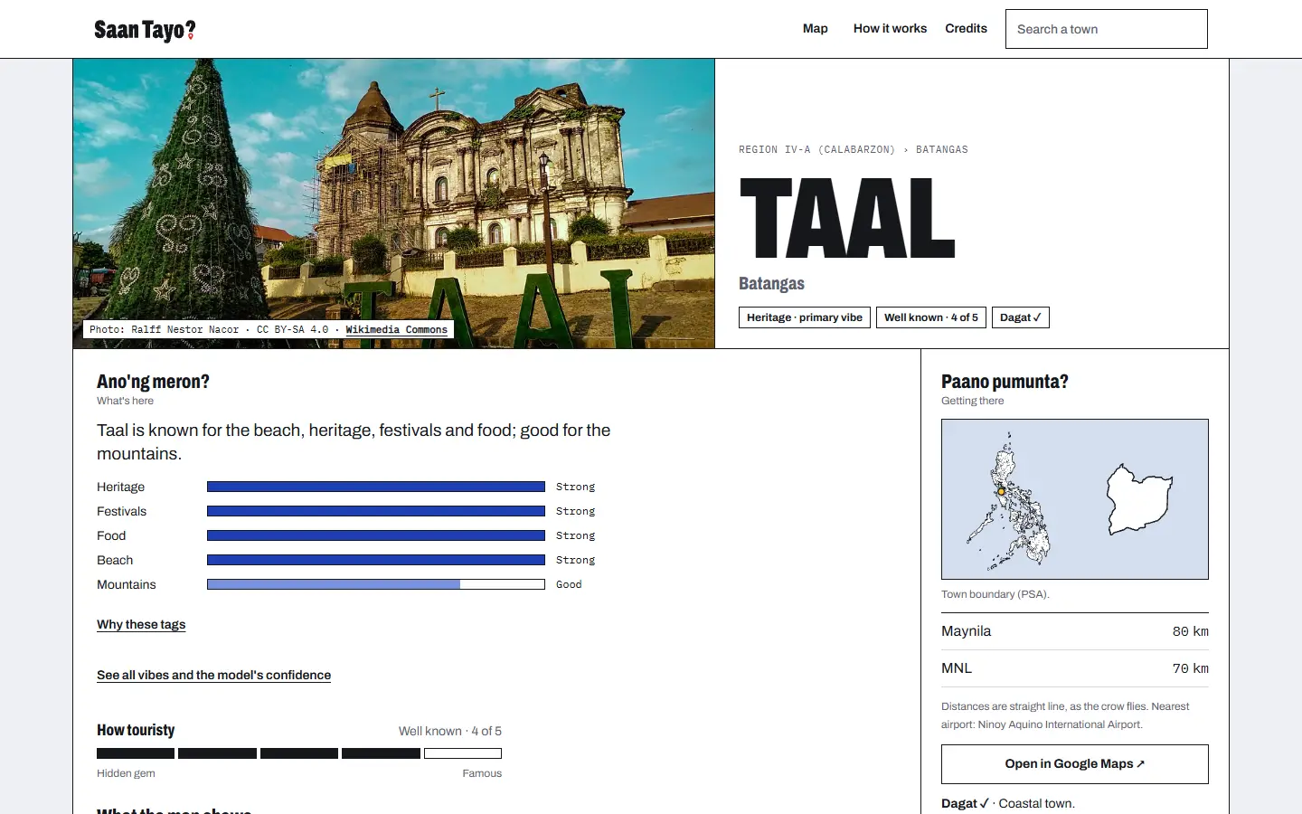This screenshot has width=1302, height=814.
Task: Click the Food strength bar
Action: (x=376, y=535)
